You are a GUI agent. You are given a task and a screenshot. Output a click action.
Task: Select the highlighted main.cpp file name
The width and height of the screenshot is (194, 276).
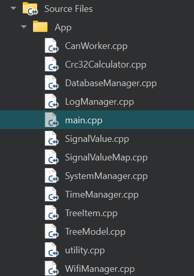click(x=84, y=121)
